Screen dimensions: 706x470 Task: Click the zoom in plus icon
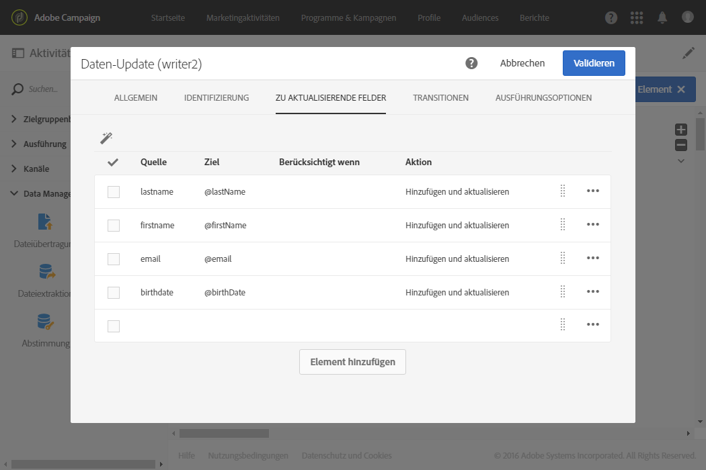(x=681, y=130)
